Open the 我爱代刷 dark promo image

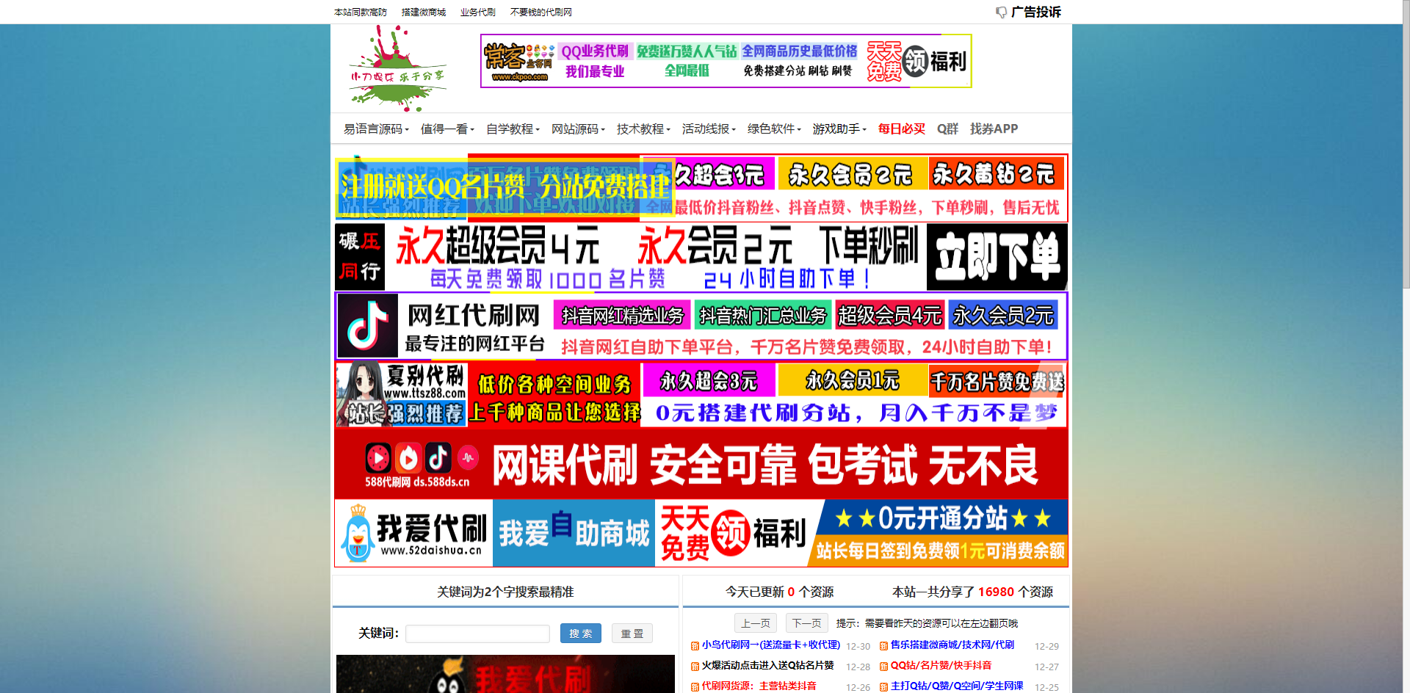tap(505, 674)
